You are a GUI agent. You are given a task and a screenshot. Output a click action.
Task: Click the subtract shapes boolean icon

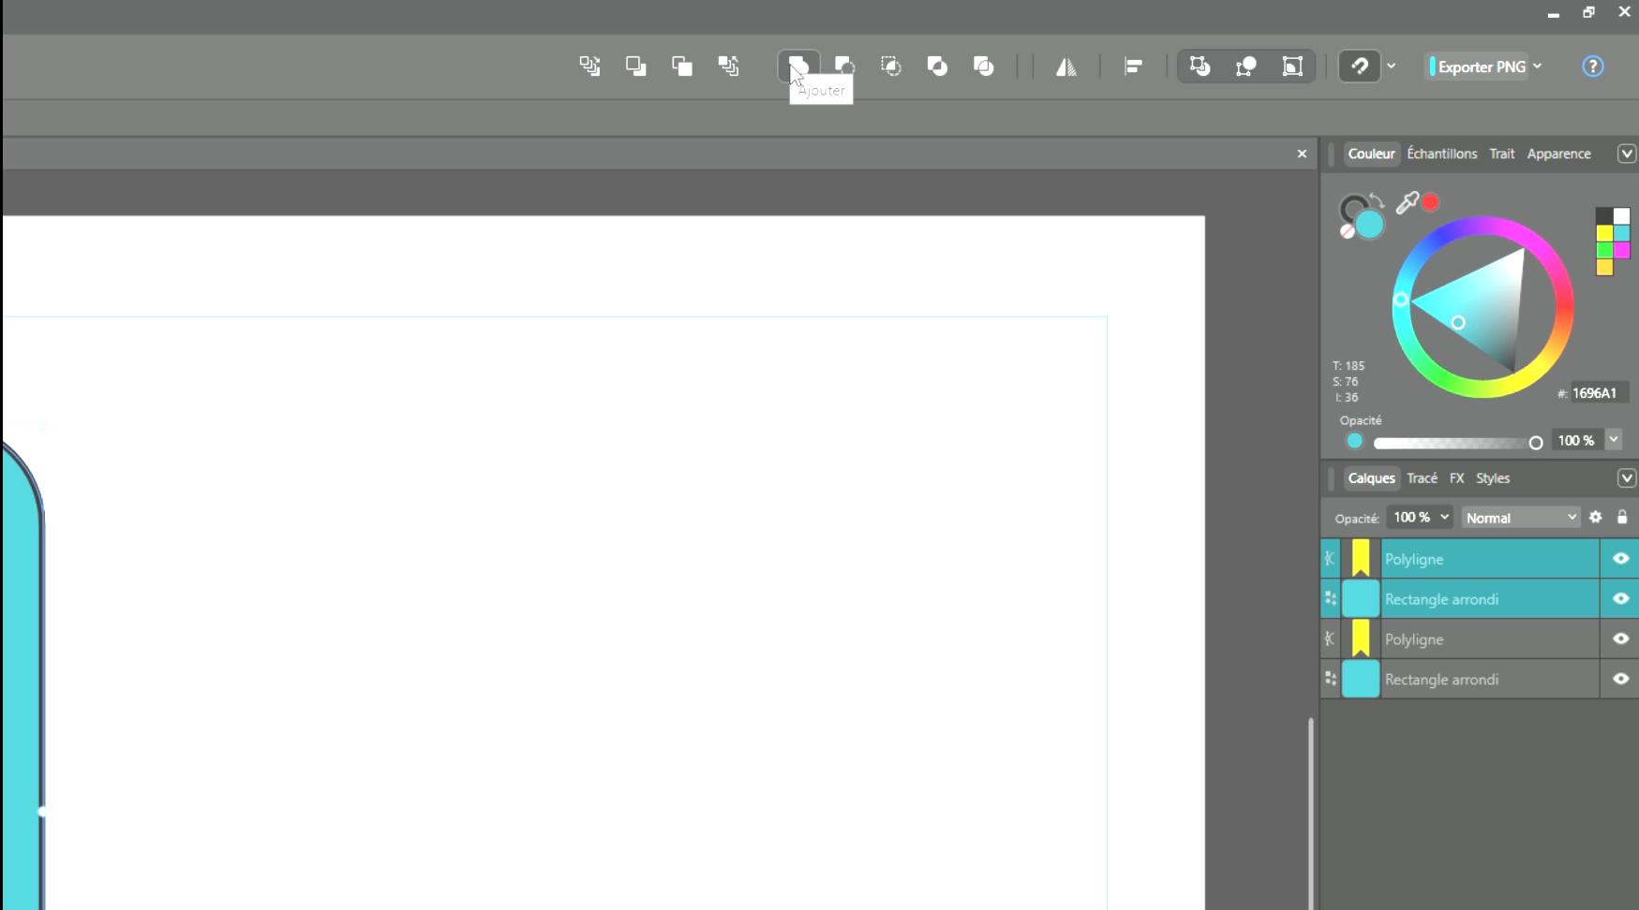coord(844,66)
